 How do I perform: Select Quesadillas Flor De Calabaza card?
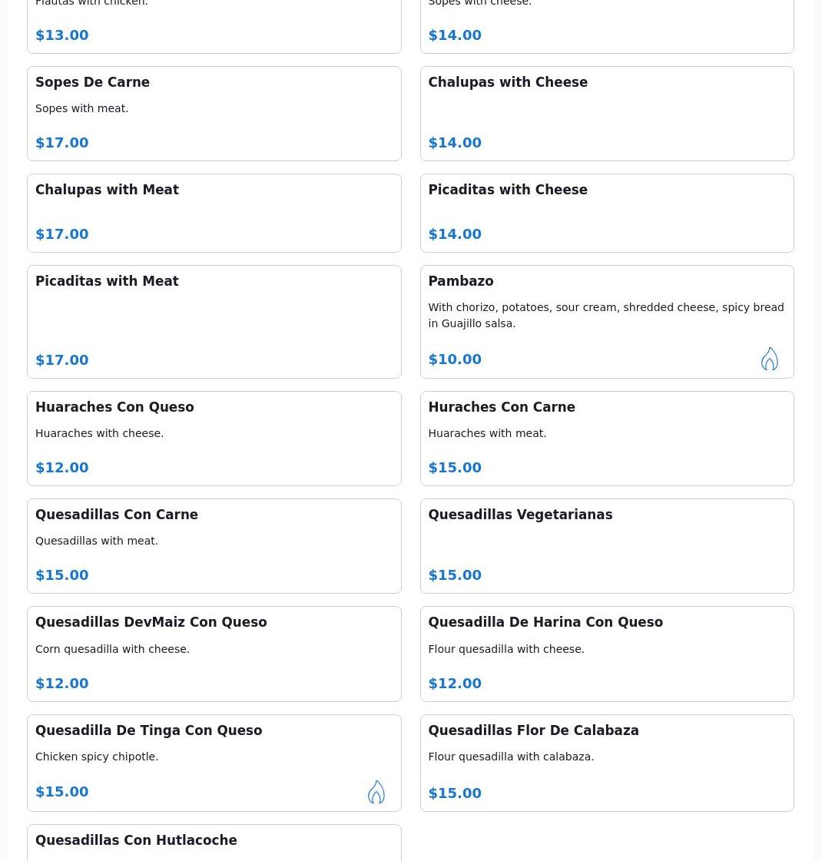point(607,763)
